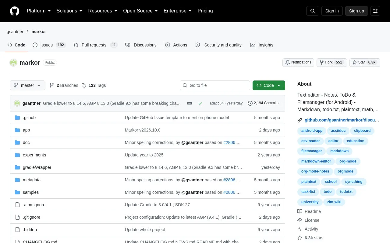View repository Activity
390x243 pixels.
coord(308,229)
